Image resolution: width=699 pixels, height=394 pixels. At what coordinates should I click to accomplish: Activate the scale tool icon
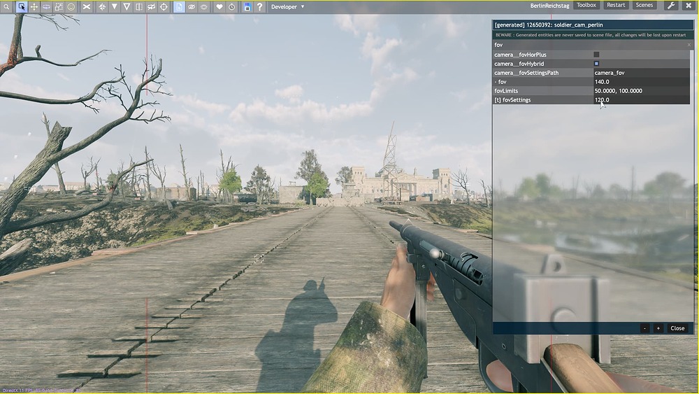click(59, 7)
